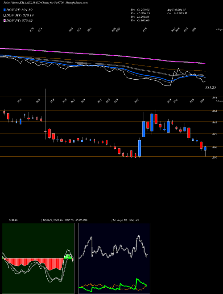Click the 'Pre C: 305.69' close value
223x294 pixels.
[140, 20]
